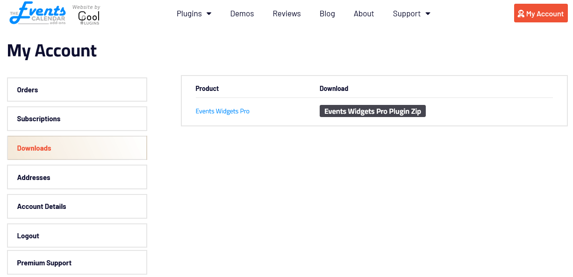Follow the Events Widgets Pro product link
Viewport: 573px width, 277px height.
tap(222, 111)
